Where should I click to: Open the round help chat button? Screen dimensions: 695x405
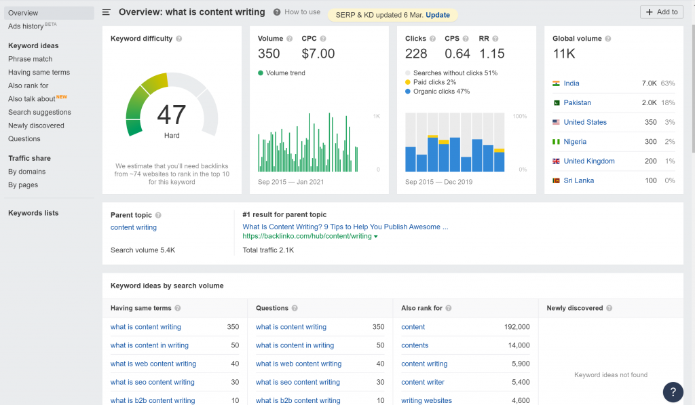click(673, 391)
